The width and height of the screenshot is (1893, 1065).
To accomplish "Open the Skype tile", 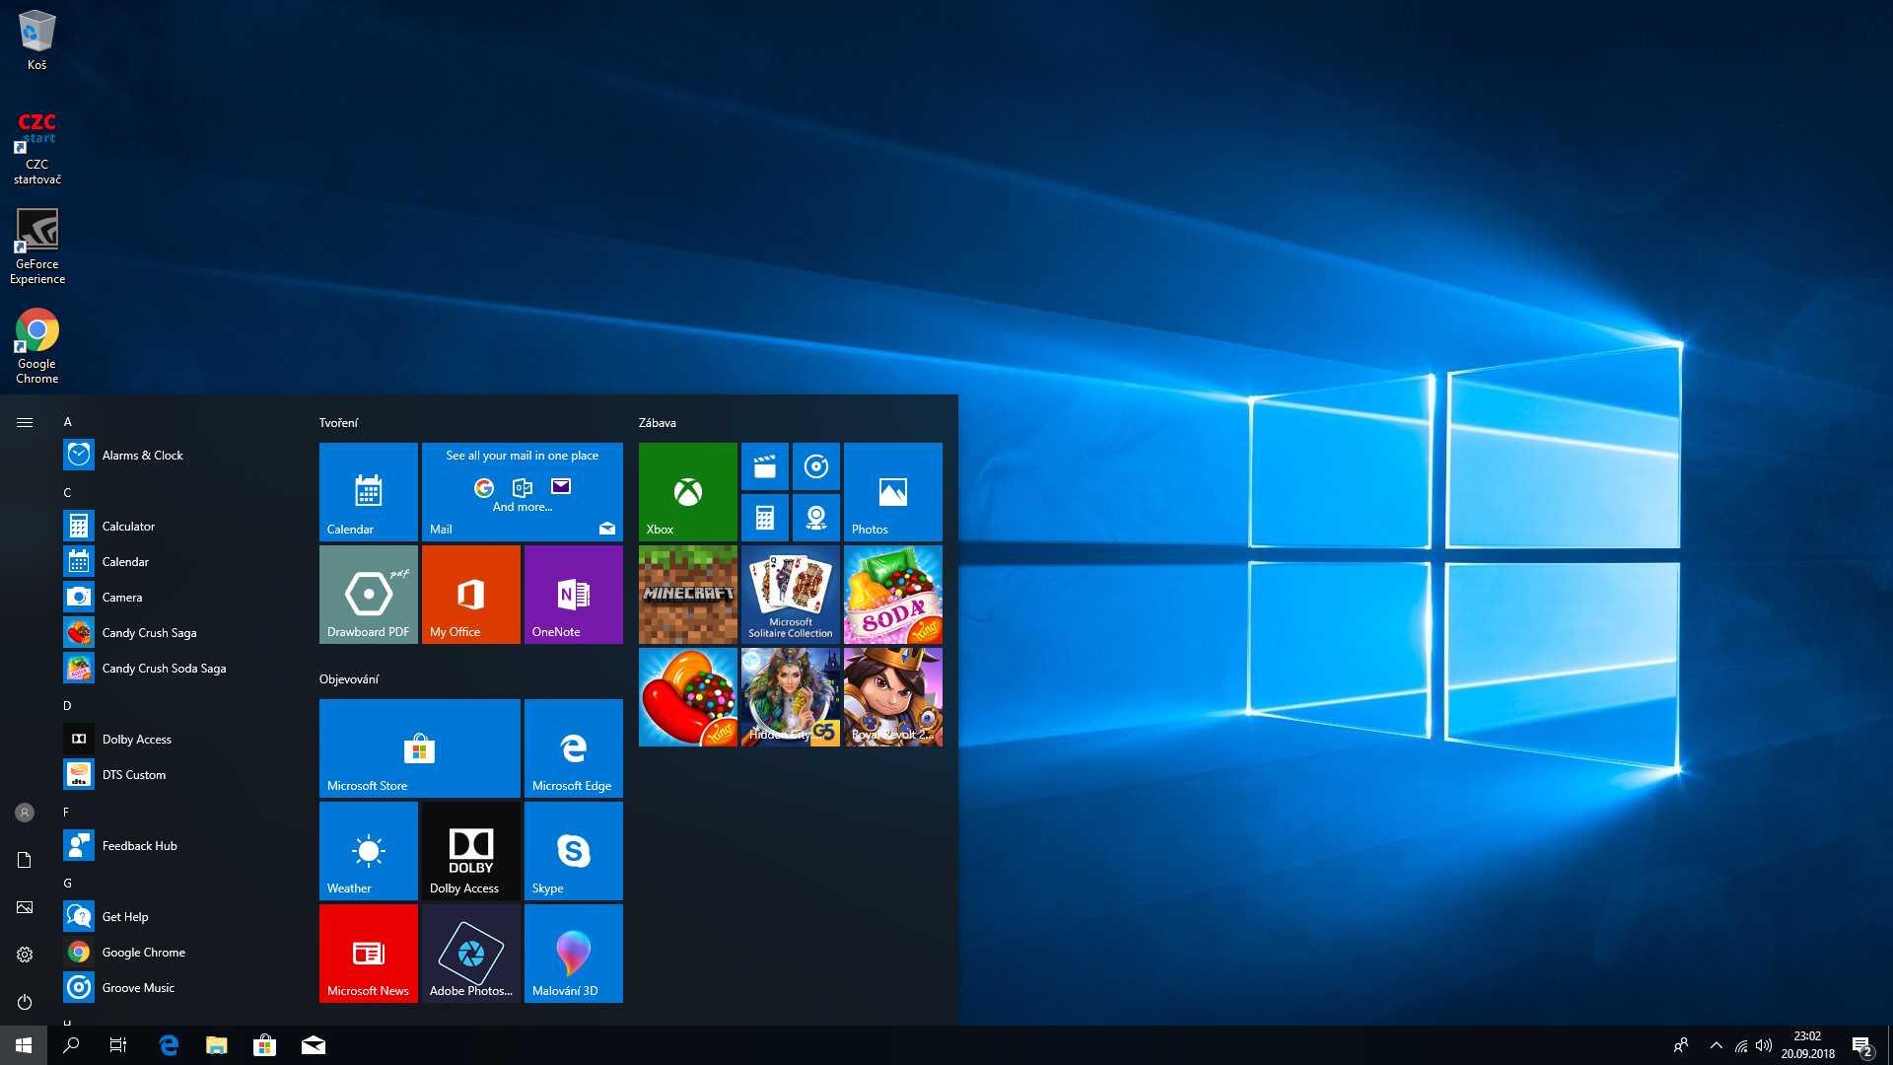I will coord(573,850).
